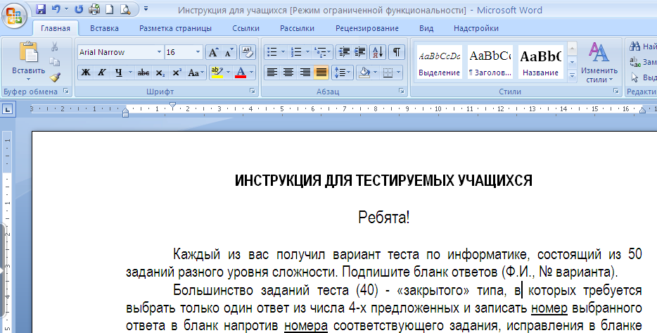Open Print Preview from quick access toolbar
Image resolution: width=657 pixels, height=333 pixels.
[x=125, y=9]
